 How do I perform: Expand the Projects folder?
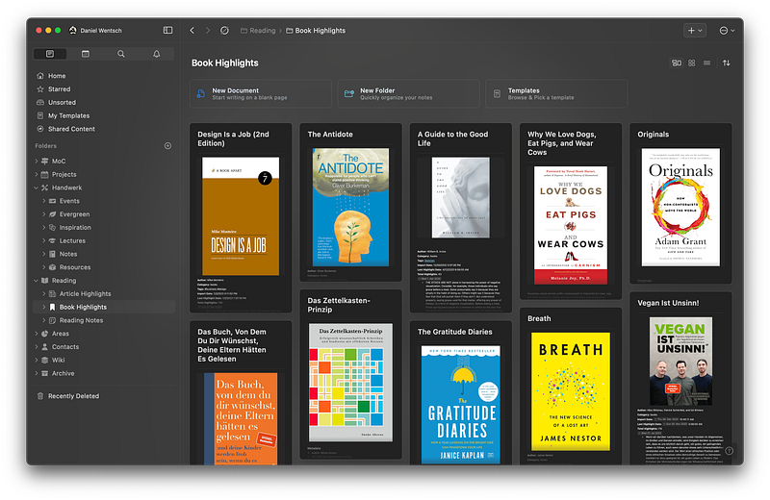[37, 174]
